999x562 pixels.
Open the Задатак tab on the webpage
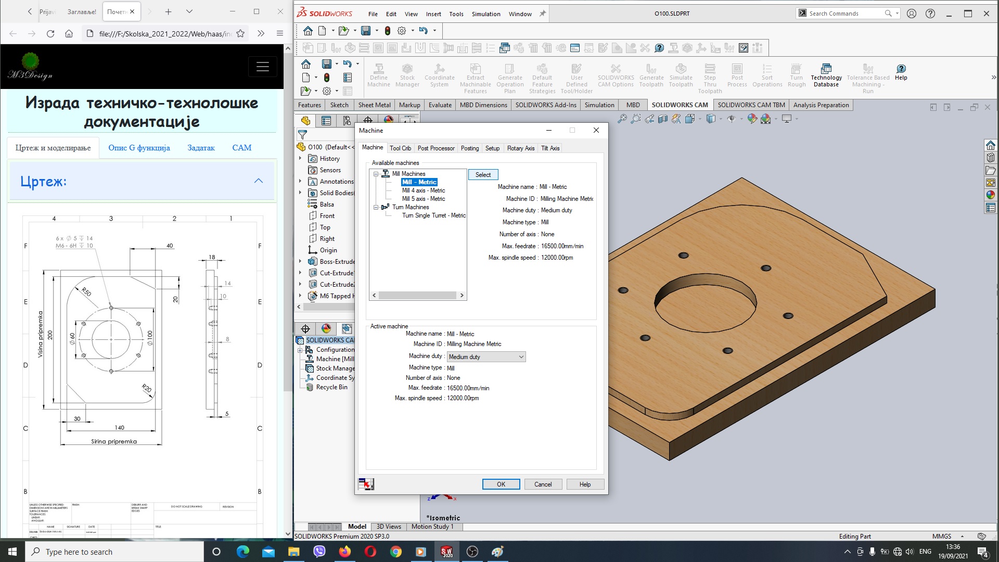click(201, 148)
